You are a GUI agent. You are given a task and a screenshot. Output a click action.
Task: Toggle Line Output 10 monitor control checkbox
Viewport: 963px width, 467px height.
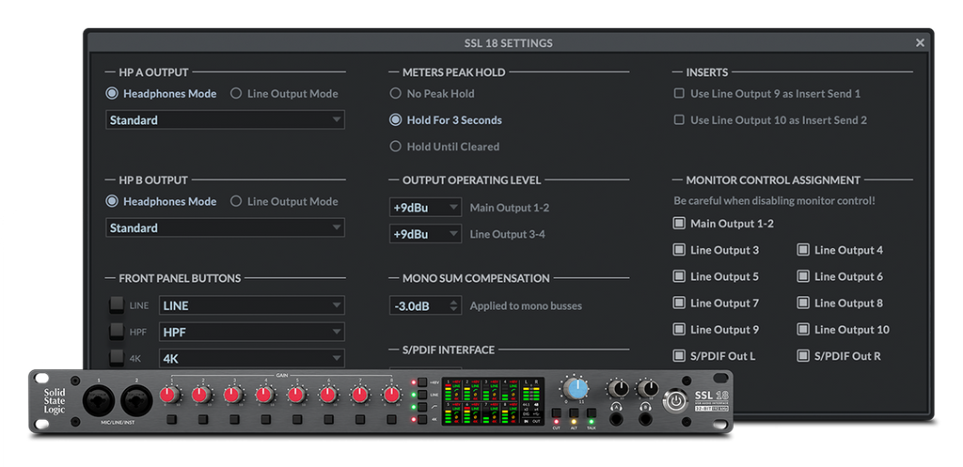(803, 329)
